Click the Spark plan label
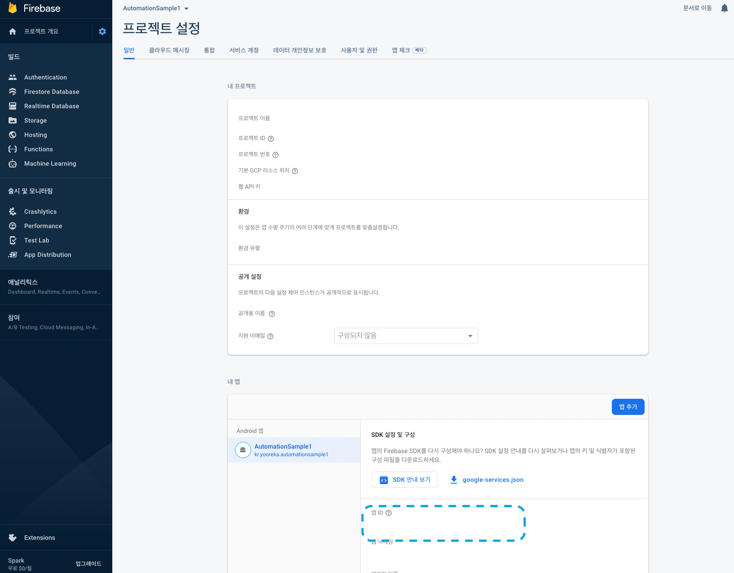The image size is (734, 573). 16,560
